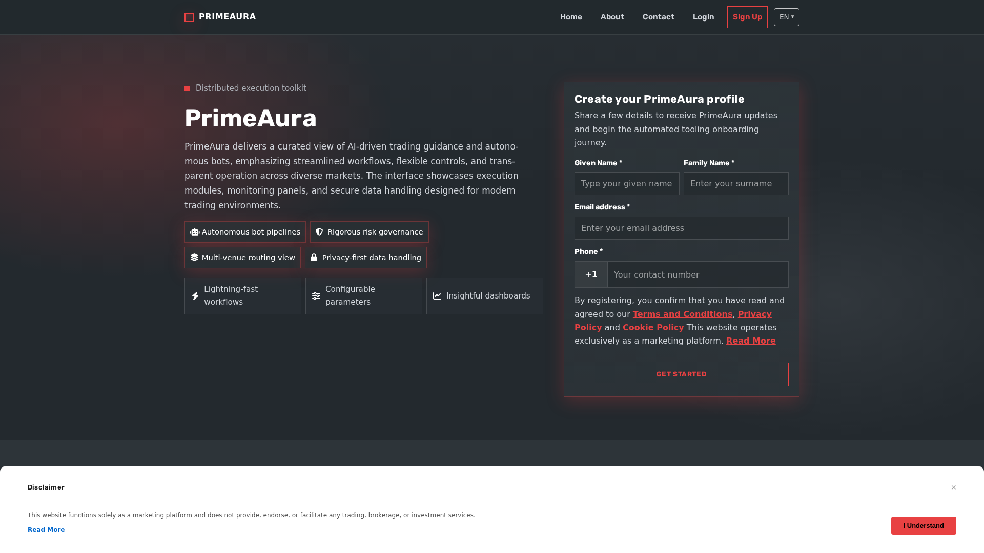Click the large PrimeAura heading
This screenshot has height=553, width=984.
pos(251,118)
